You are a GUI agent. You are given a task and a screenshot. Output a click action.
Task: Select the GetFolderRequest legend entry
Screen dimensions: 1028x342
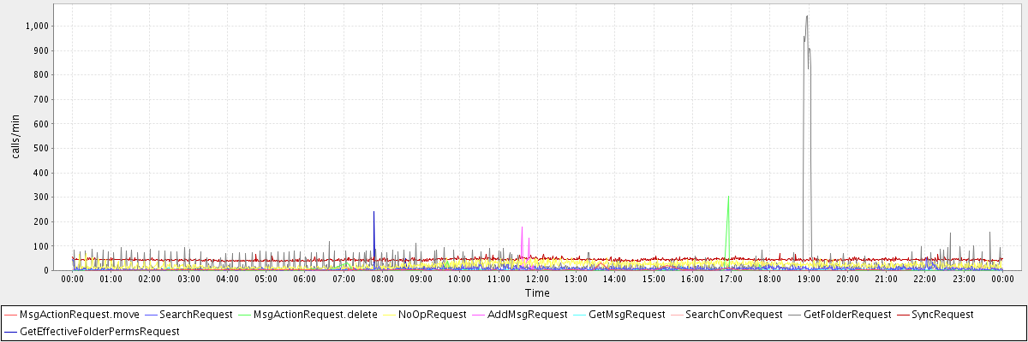pyautogui.click(x=846, y=315)
